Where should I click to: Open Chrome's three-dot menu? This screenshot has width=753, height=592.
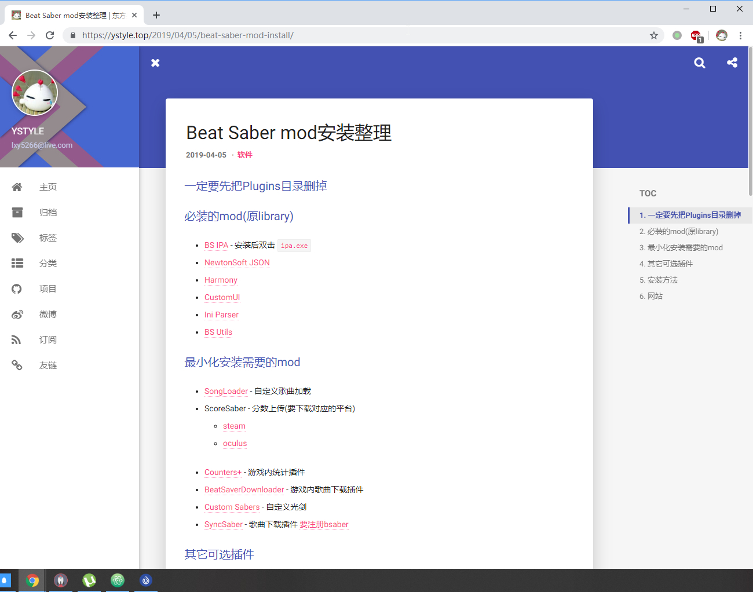740,35
